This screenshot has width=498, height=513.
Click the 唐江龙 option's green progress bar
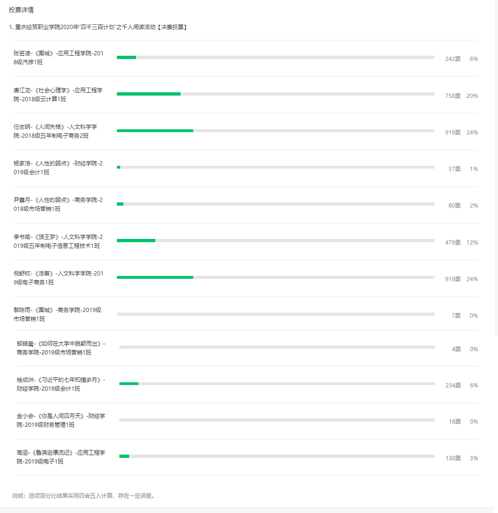pos(149,94)
